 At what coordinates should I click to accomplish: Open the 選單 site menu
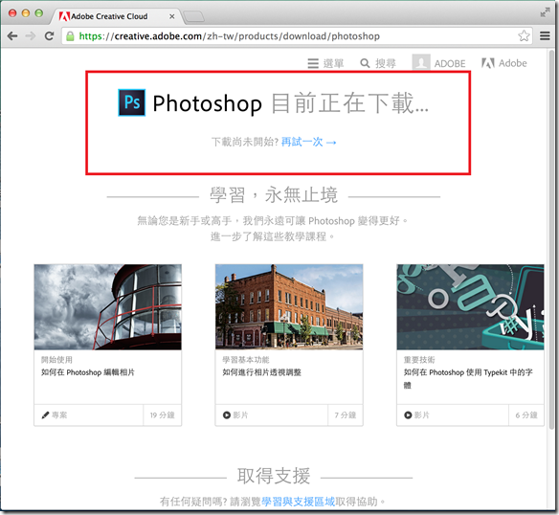pyautogui.click(x=325, y=63)
